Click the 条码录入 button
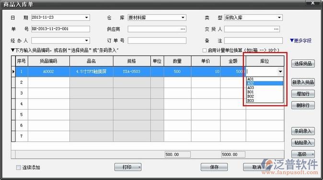Image resolution: width=323 pixels, height=180 pixels. click(303, 131)
